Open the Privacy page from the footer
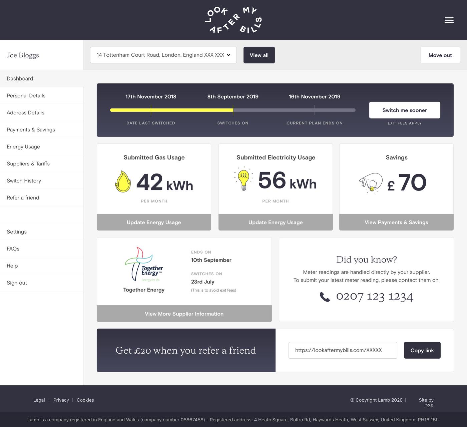 click(61, 400)
